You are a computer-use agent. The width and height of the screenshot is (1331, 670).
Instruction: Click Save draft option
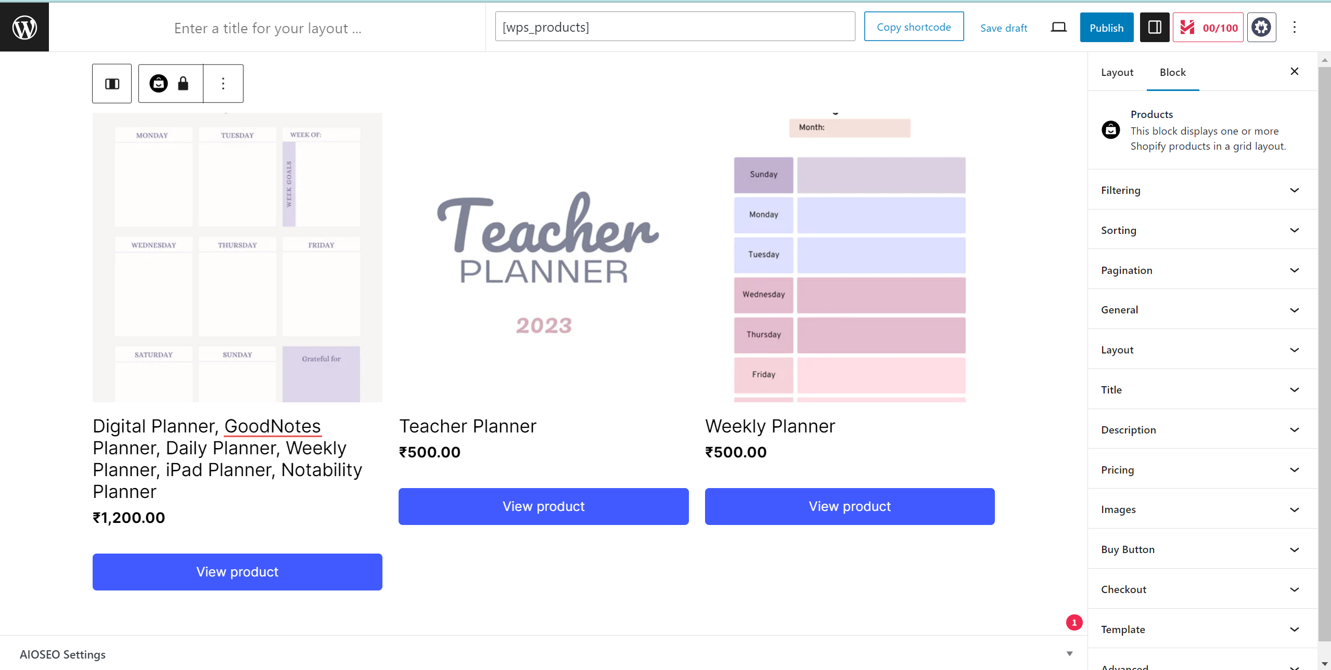tap(1003, 27)
